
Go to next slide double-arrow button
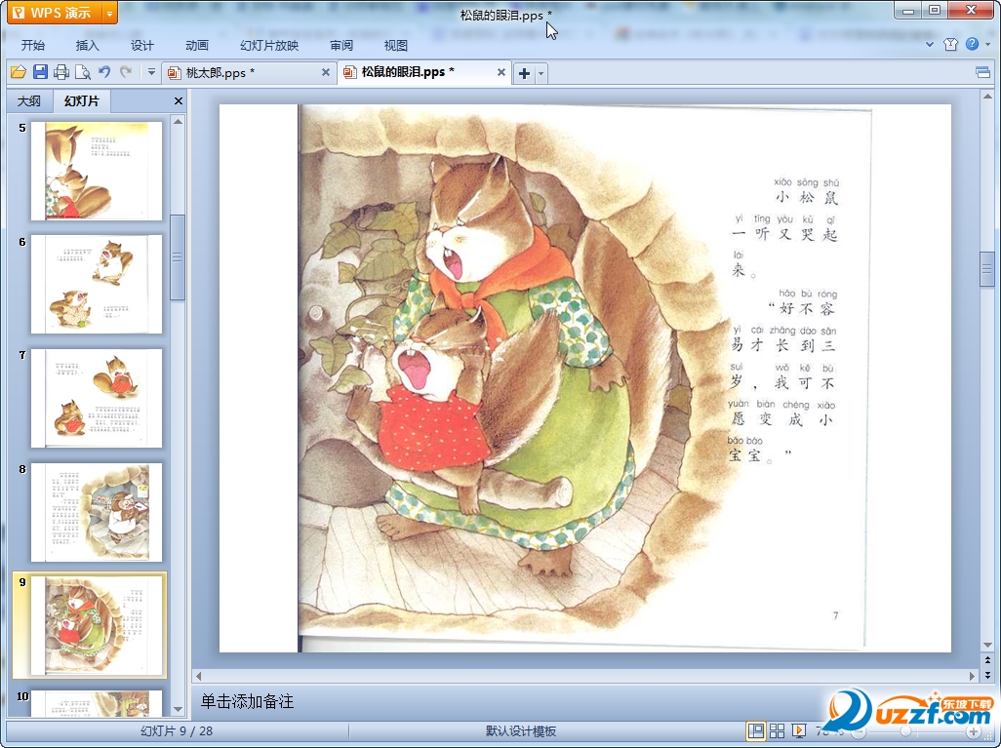point(987,674)
